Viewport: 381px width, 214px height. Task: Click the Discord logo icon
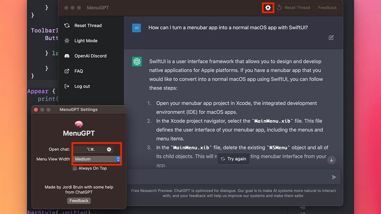coord(67,56)
